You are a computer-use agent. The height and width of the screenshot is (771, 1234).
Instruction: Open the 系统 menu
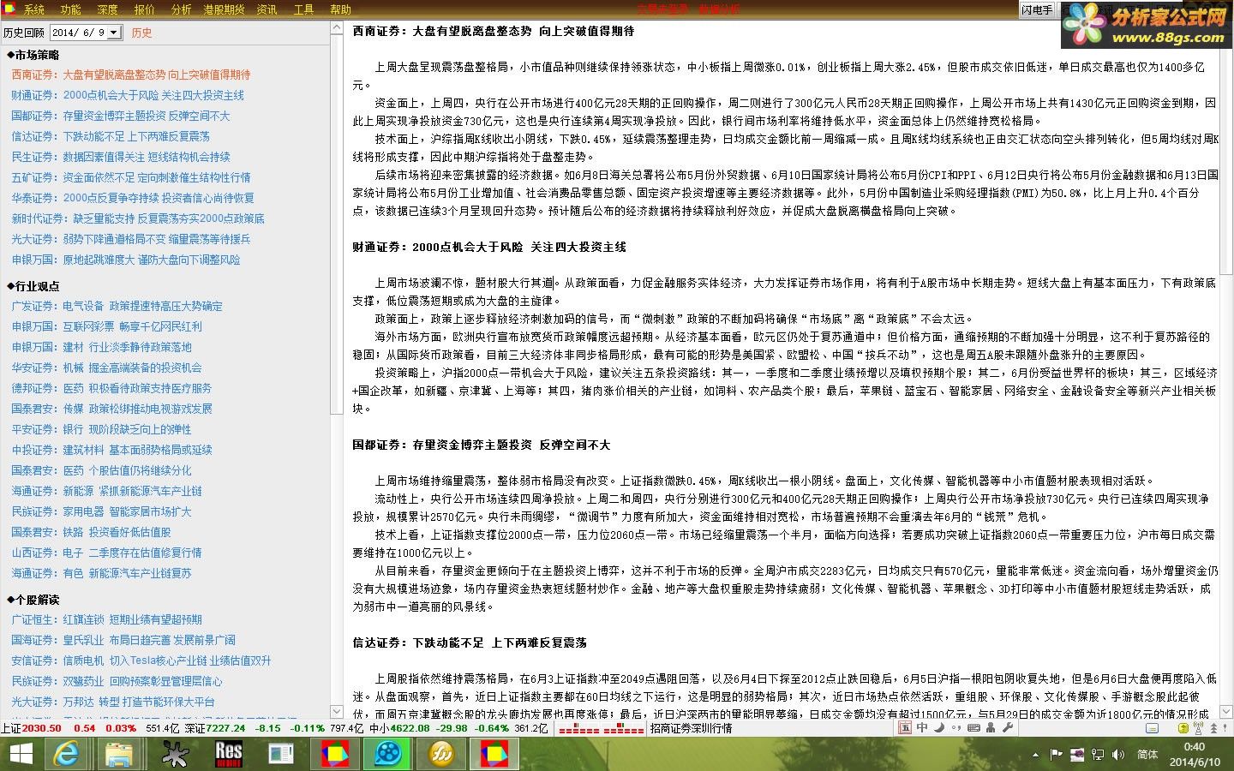(33, 9)
